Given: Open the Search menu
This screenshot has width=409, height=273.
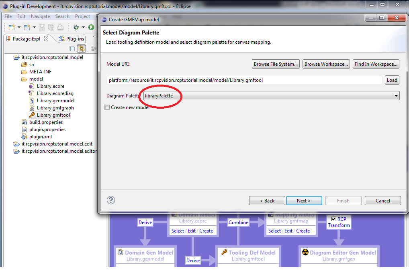Looking at the screenshot, I should [x=62, y=16].
